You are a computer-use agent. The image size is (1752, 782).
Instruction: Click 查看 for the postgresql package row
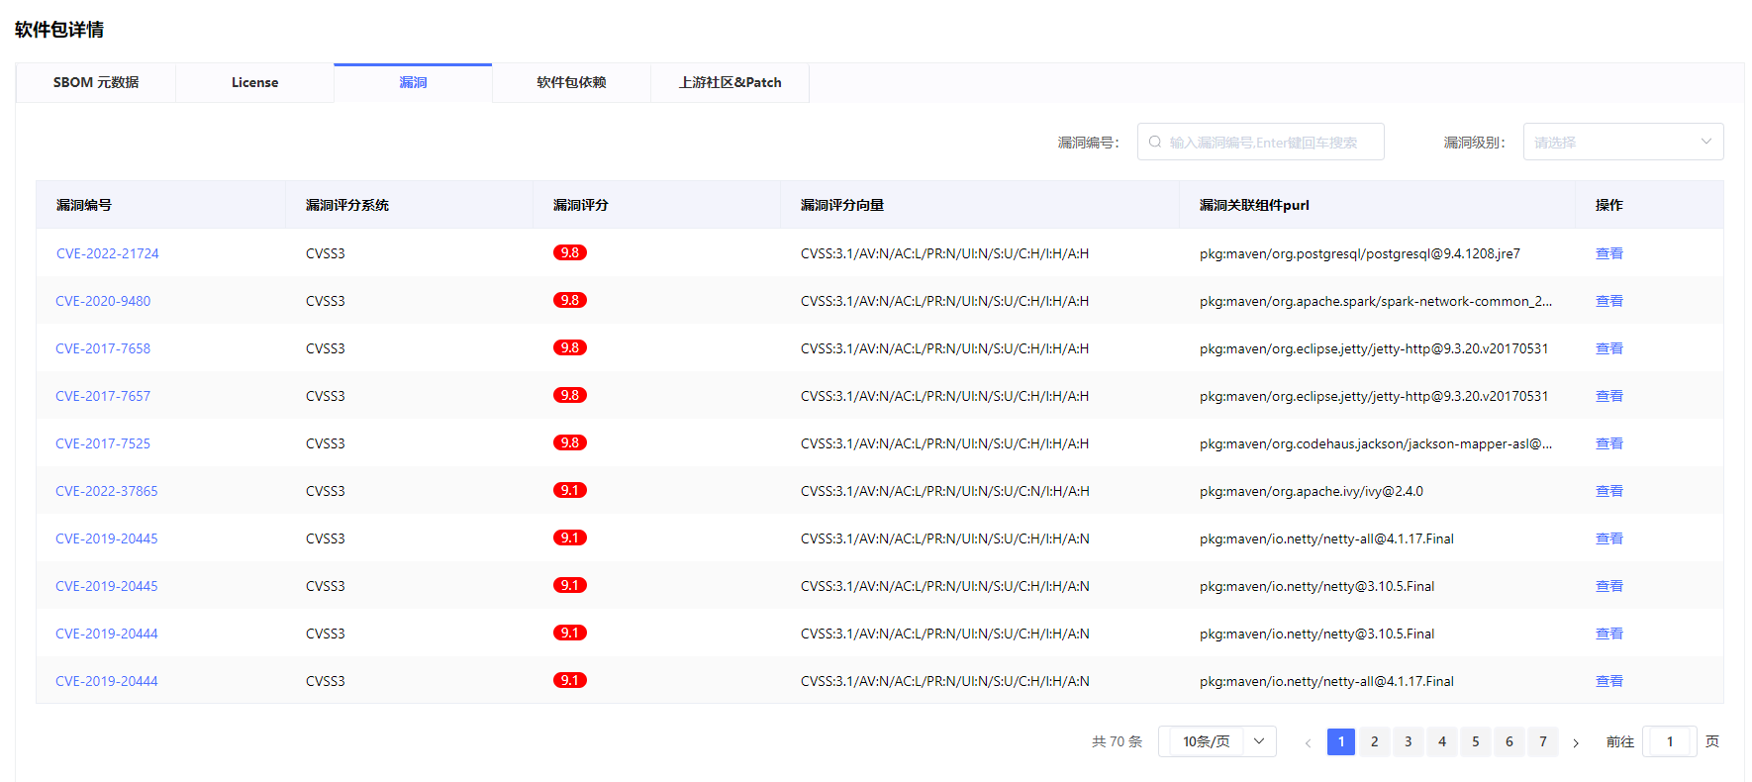[x=1608, y=253]
